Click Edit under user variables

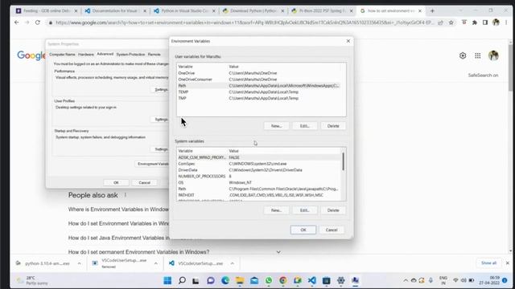pos(304,126)
